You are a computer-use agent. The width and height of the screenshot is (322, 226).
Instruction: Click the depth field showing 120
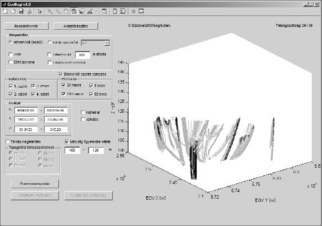click(x=96, y=150)
